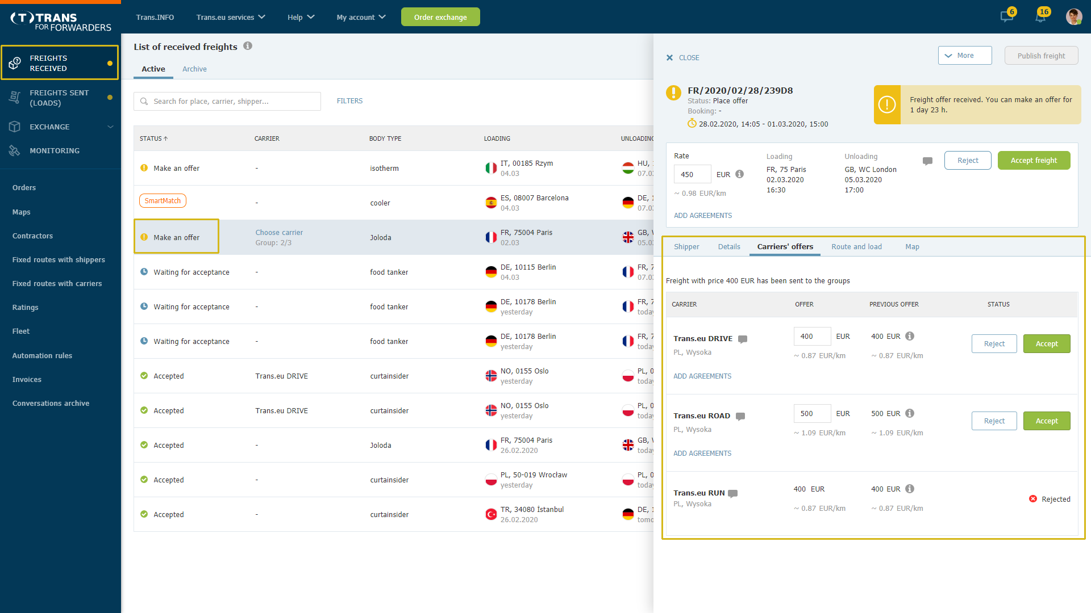Accept the Trans.eu DRIVE offer
1091x613 pixels.
[1047, 343]
